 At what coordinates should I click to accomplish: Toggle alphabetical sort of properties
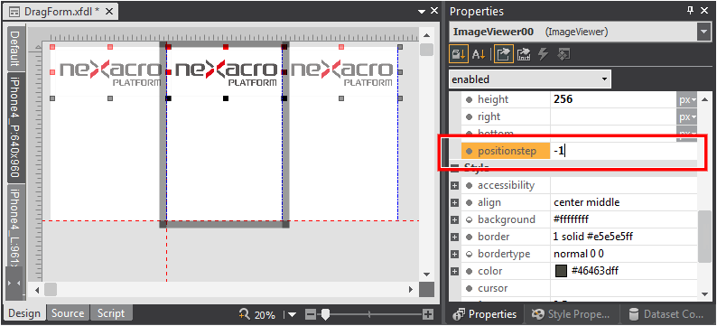(x=479, y=54)
